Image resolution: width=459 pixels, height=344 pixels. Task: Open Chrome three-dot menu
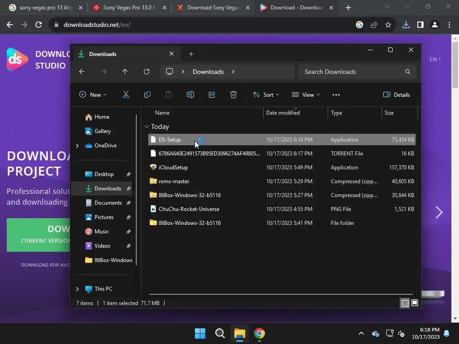pos(449,25)
